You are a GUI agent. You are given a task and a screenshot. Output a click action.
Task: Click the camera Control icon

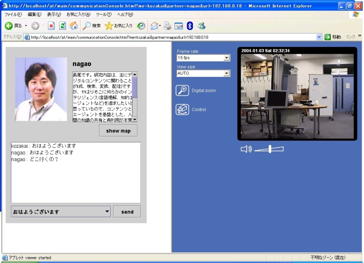(182, 110)
